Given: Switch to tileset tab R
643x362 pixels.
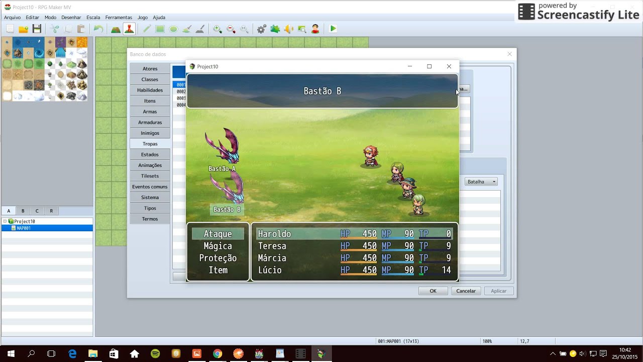Looking at the screenshot, I should point(51,211).
